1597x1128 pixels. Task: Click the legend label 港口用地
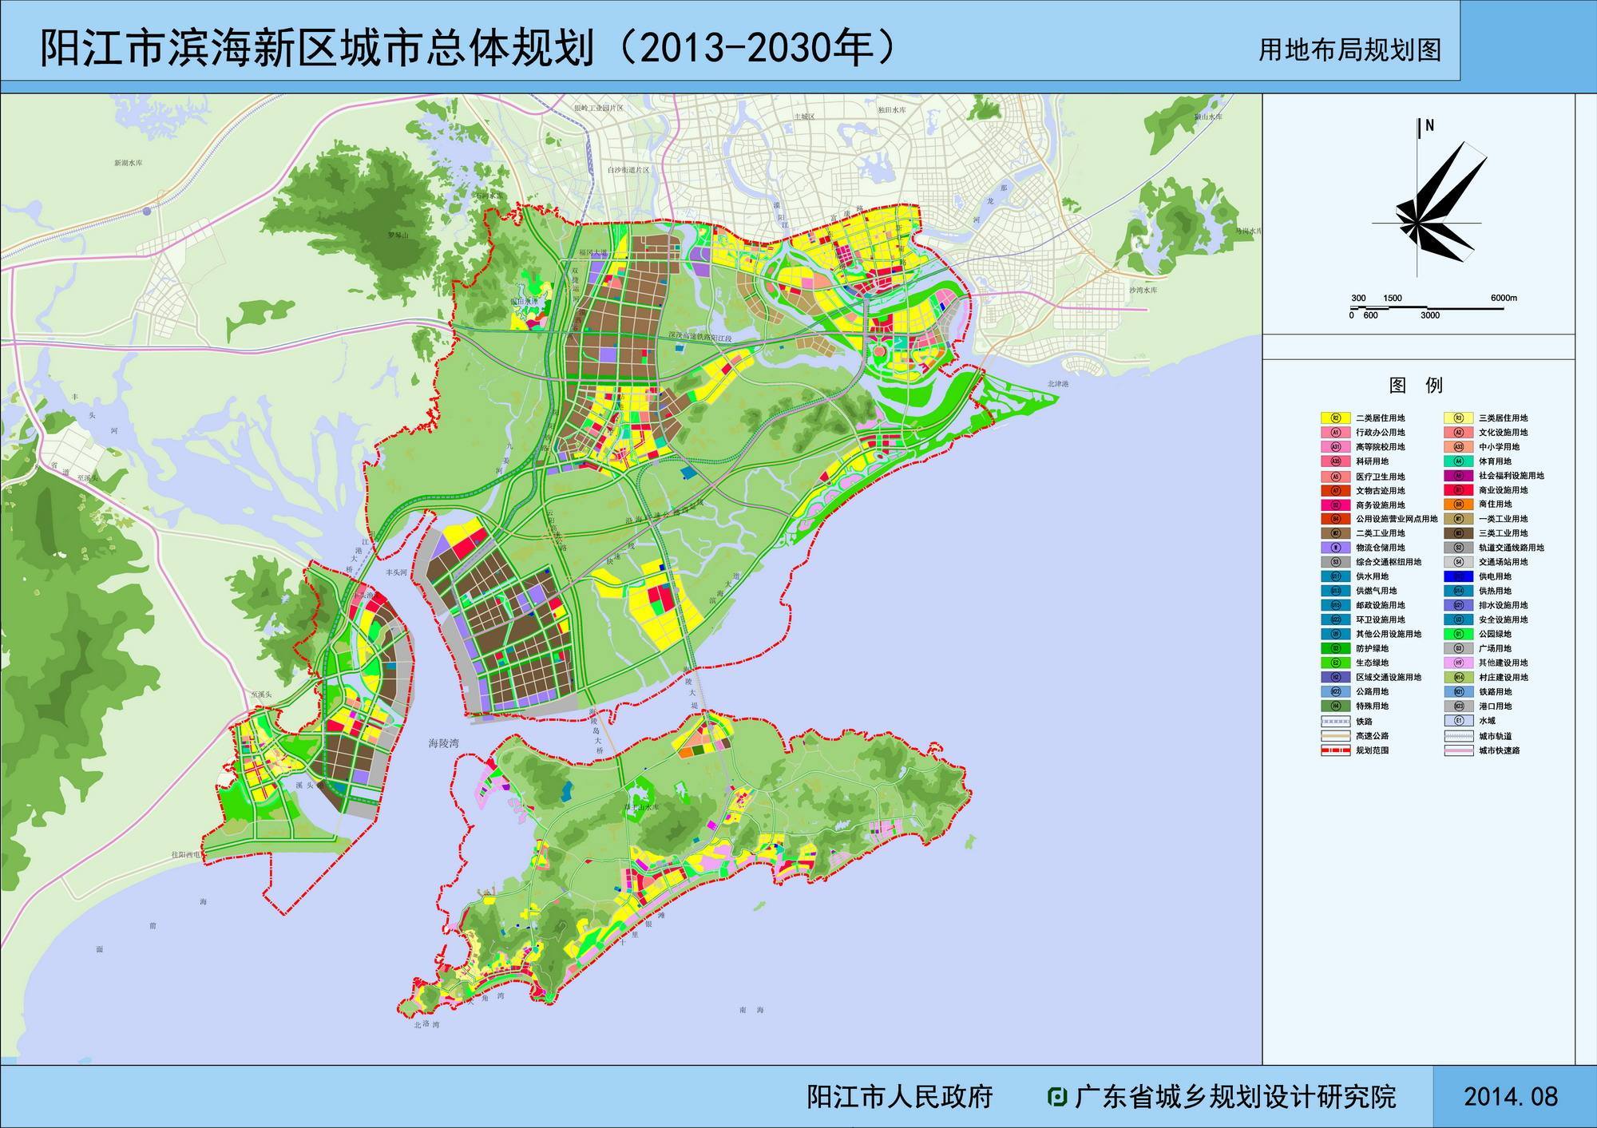click(x=1495, y=705)
